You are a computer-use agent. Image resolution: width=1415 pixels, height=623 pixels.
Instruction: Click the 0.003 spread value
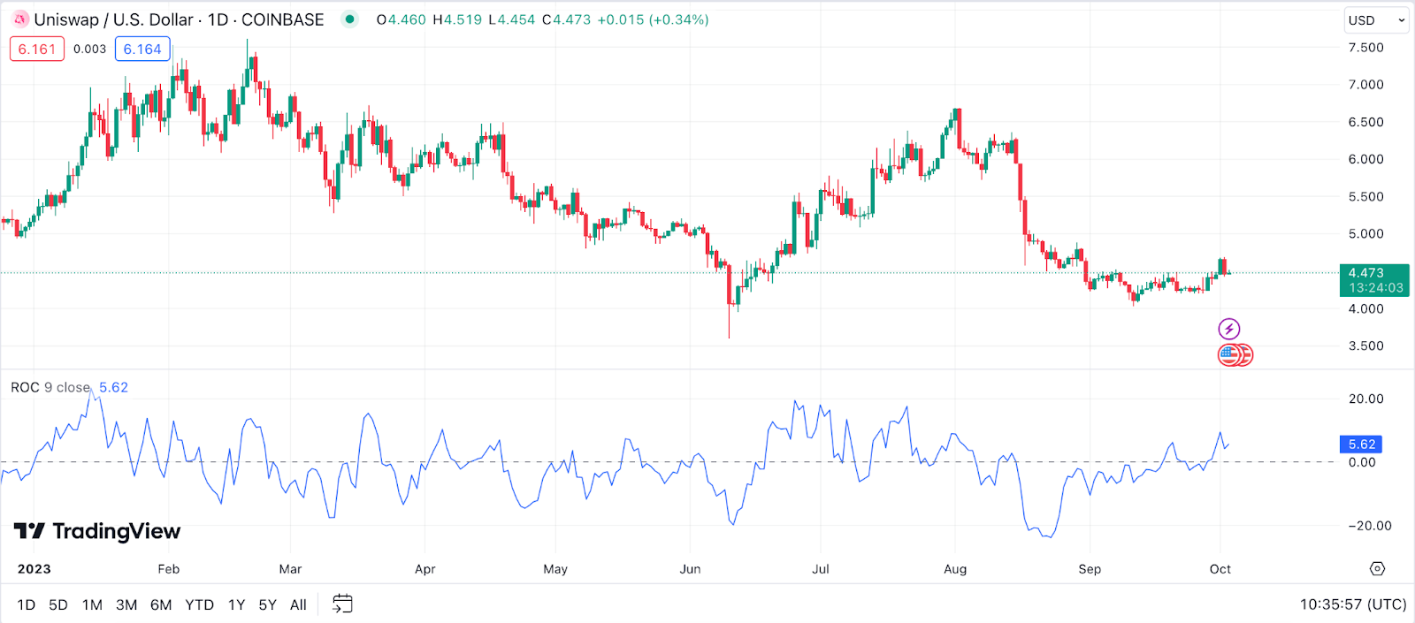(x=89, y=49)
